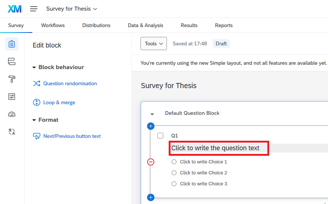Click the question text field to edit

(215, 148)
